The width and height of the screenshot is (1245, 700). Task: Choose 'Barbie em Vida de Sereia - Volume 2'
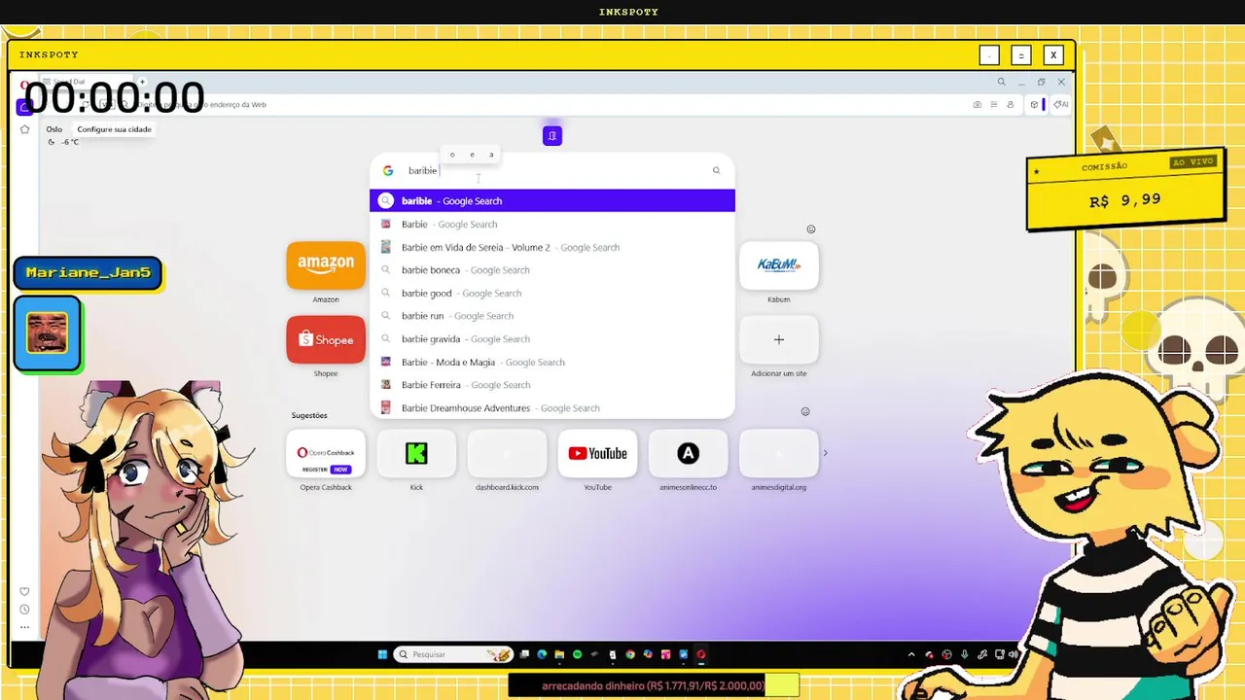tap(552, 247)
